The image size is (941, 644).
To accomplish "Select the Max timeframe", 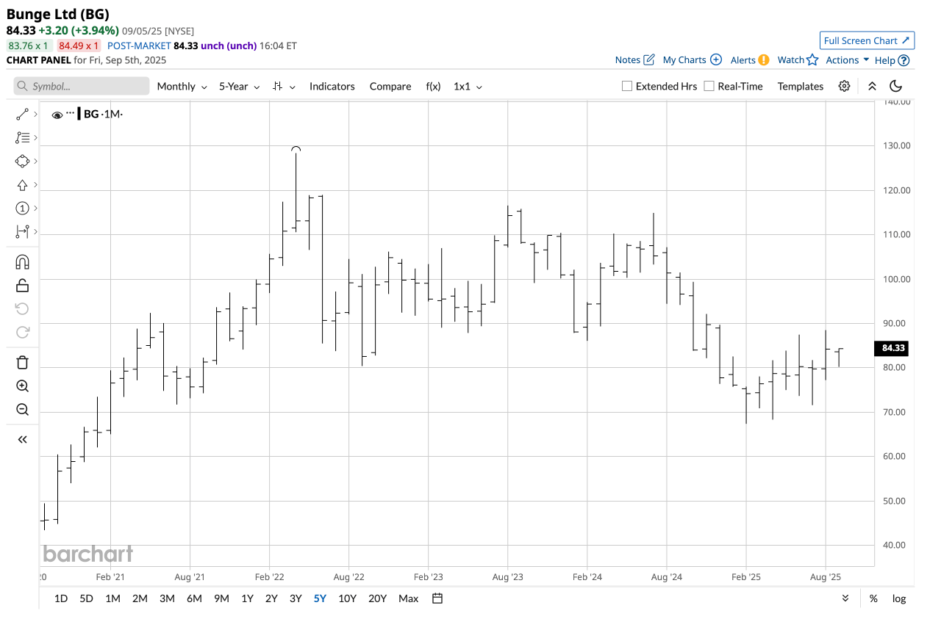I will point(408,598).
